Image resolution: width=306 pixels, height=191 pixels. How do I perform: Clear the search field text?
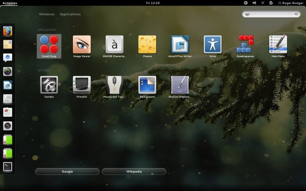296,14
